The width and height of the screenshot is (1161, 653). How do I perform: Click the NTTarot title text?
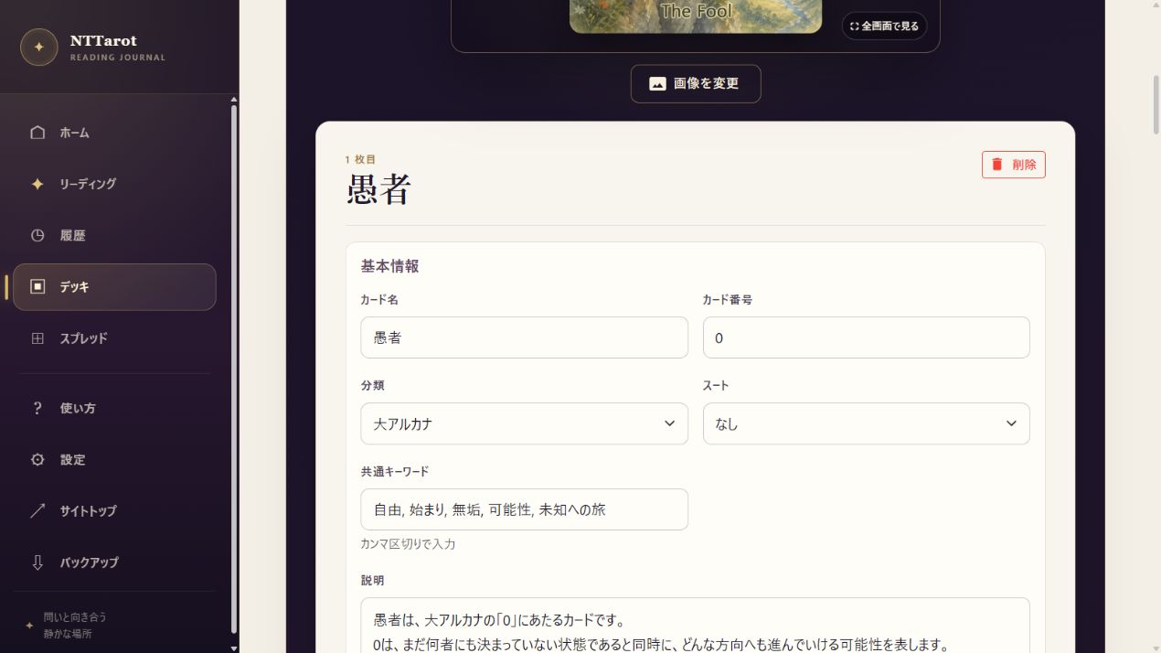tap(103, 40)
